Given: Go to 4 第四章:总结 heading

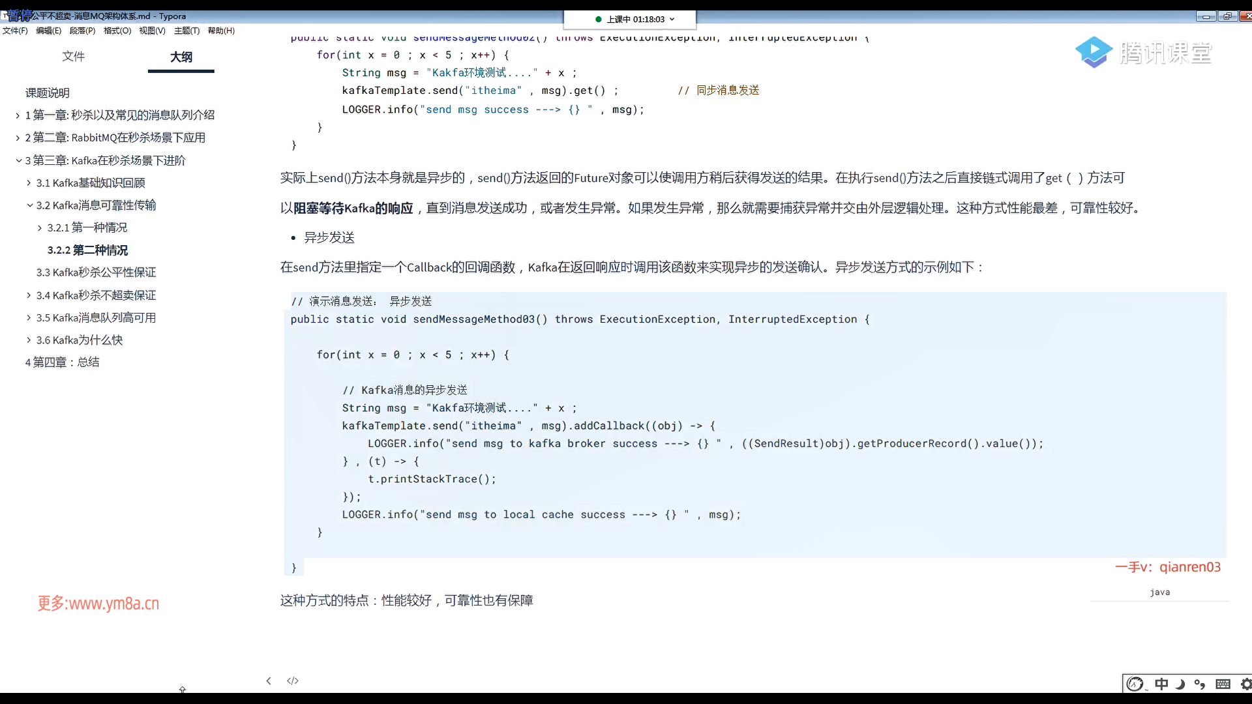Looking at the screenshot, I should click(x=62, y=362).
